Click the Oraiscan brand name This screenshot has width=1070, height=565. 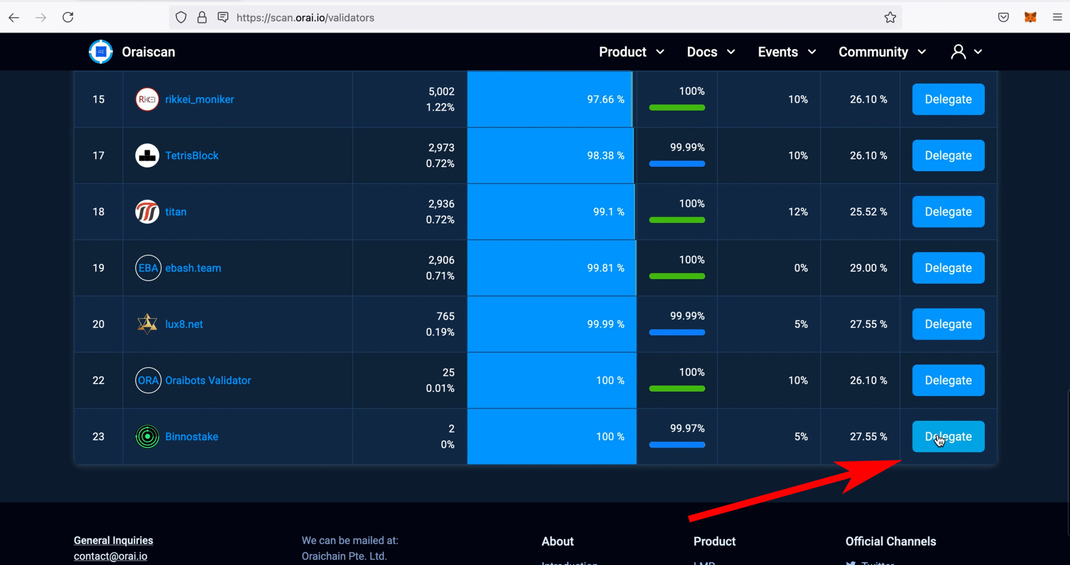148,52
